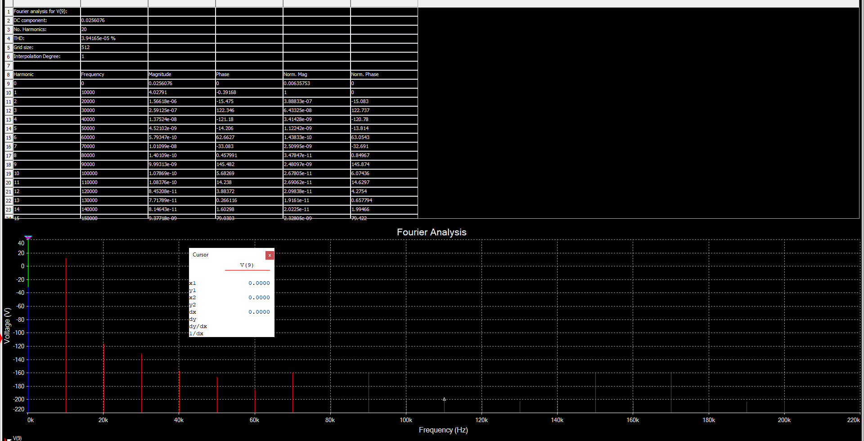Select the frequency cell 130000

(x=114, y=201)
